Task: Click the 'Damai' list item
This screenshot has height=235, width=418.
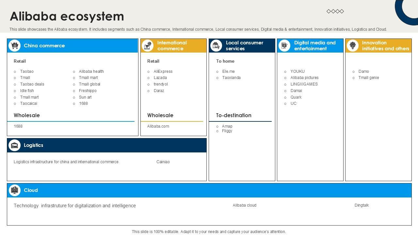Action: [296, 91]
